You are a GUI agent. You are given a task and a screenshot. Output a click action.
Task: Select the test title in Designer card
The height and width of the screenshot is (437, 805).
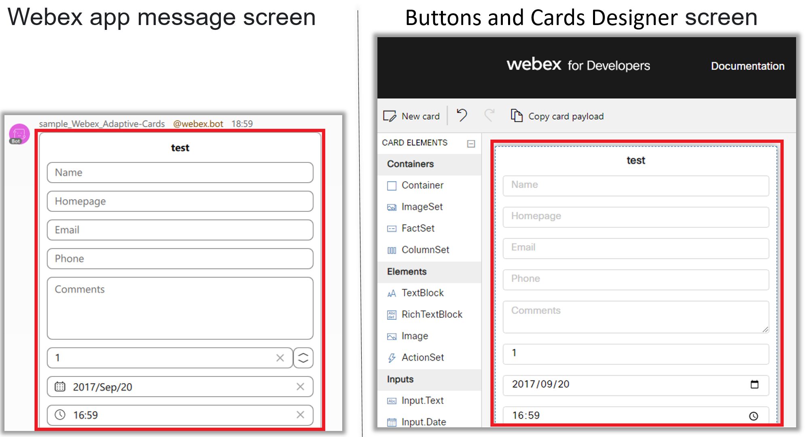636,160
